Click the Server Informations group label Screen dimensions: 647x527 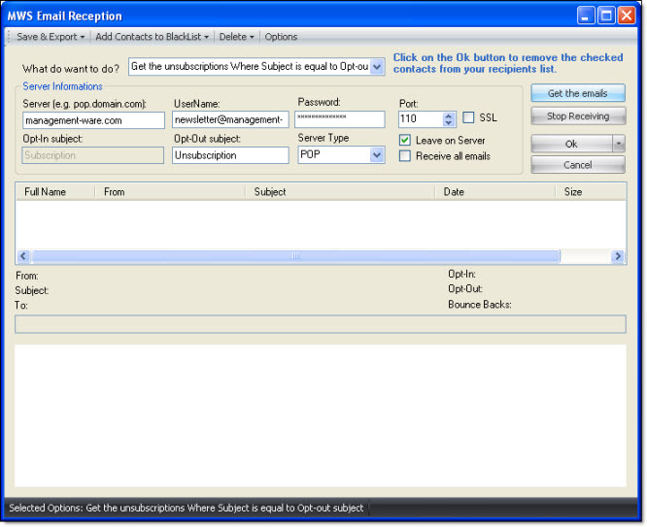(62, 86)
